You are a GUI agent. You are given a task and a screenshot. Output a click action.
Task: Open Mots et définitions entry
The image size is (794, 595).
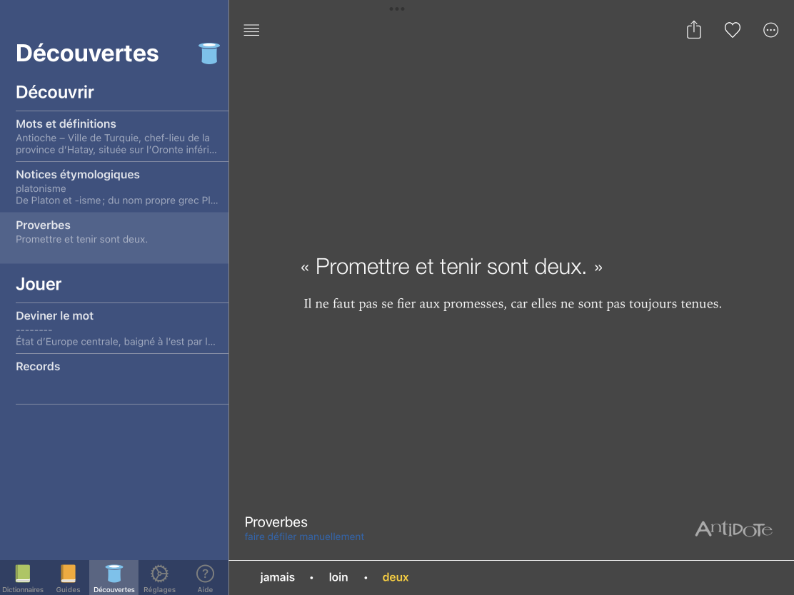(114, 136)
